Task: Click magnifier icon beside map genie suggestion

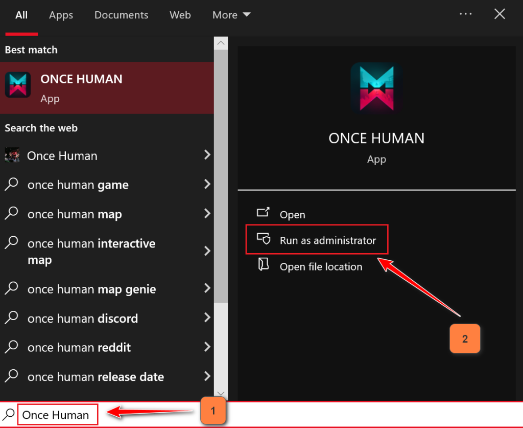Action: (x=12, y=288)
